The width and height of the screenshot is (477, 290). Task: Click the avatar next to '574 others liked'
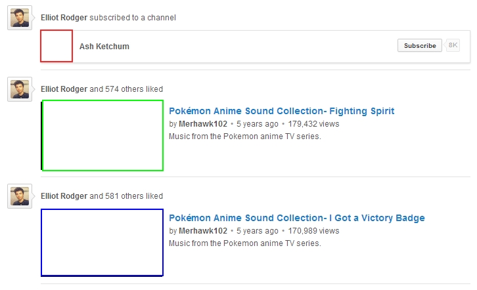[x=20, y=89]
